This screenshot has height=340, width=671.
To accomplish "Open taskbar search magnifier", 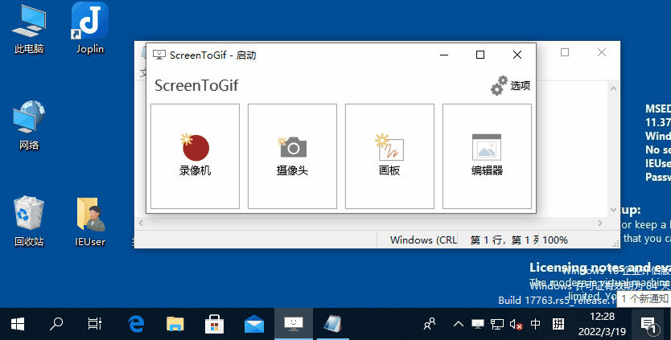I will click(x=56, y=324).
